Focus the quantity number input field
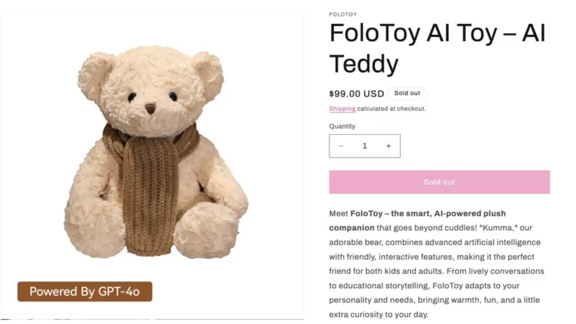Screen dimensions: 576x324 point(364,146)
